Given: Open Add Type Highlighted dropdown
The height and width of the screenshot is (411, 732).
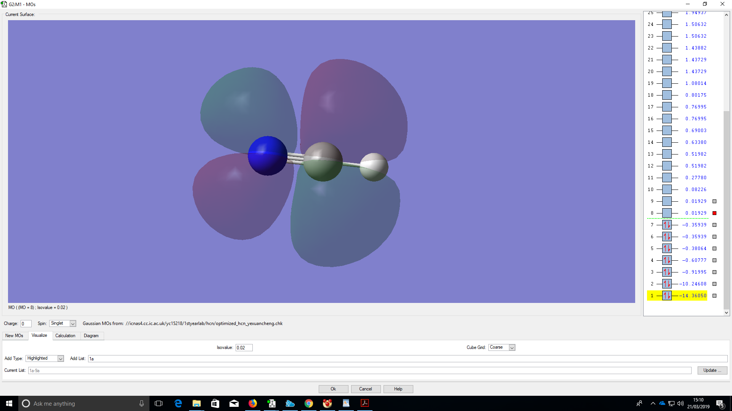Looking at the screenshot, I should pos(60,358).
